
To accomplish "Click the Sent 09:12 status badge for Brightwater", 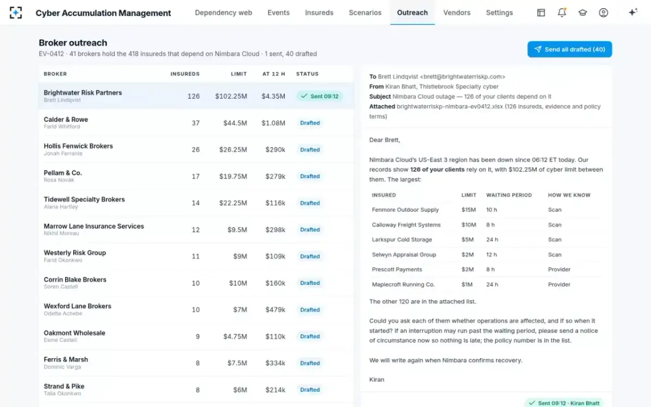I will (320, 96).
